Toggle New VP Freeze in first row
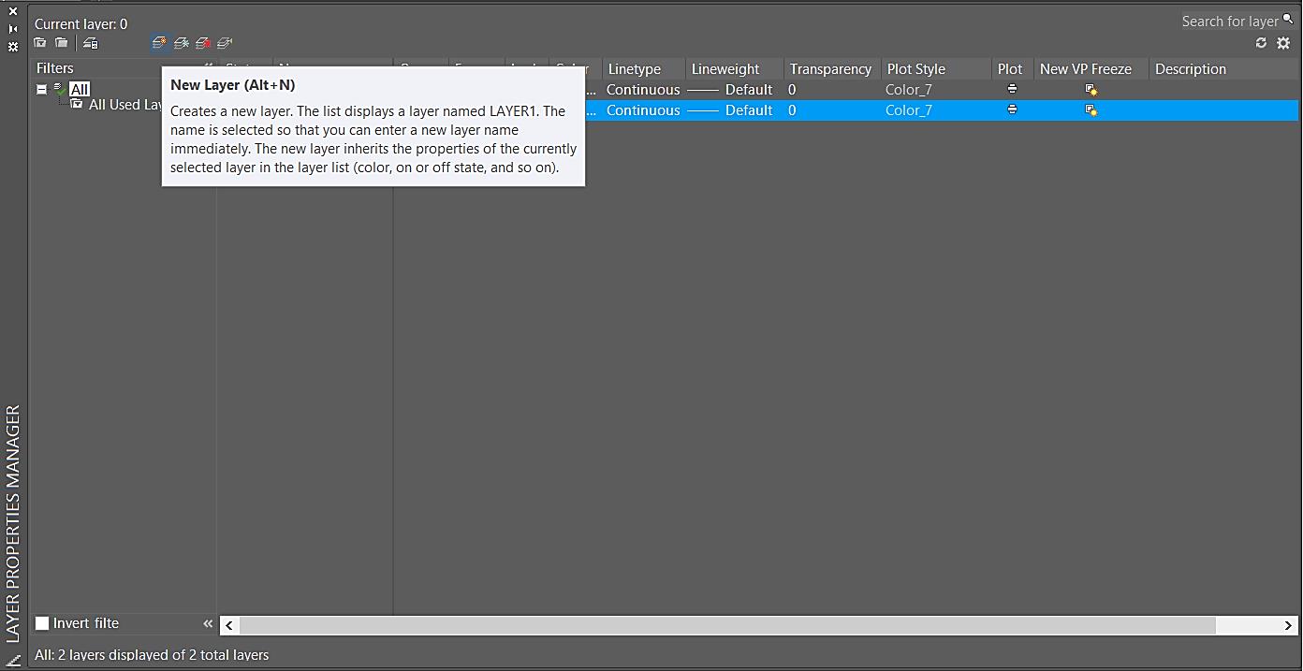This screenshot has width=1303, height=671. coord(1091,90)
